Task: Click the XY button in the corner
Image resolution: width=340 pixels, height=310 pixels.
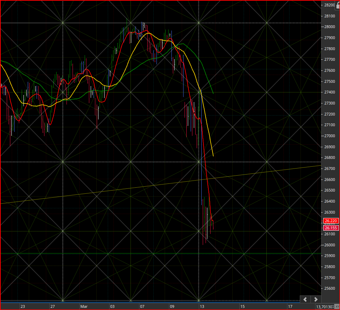Action: (x=337, y=306)
